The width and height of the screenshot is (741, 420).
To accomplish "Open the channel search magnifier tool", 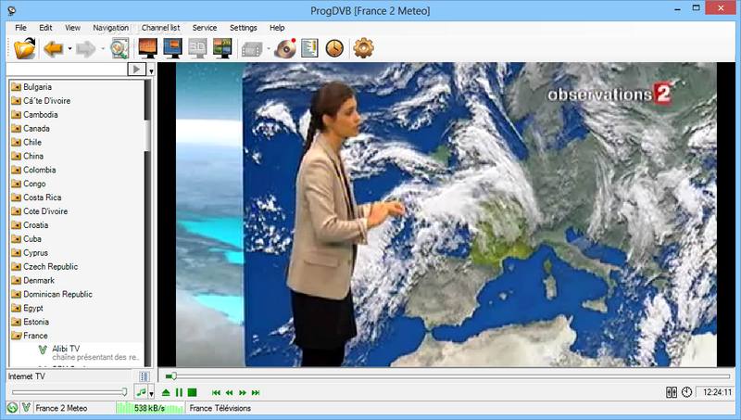I will click(x=119, y=48).
